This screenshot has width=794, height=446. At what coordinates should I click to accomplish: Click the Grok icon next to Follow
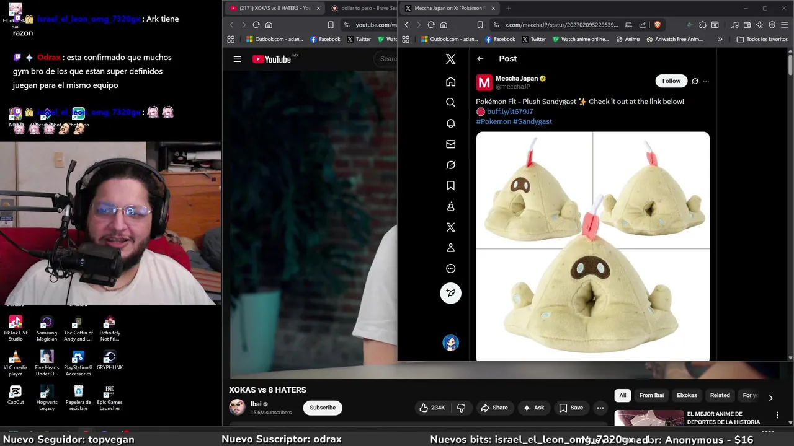click(695, 81)
